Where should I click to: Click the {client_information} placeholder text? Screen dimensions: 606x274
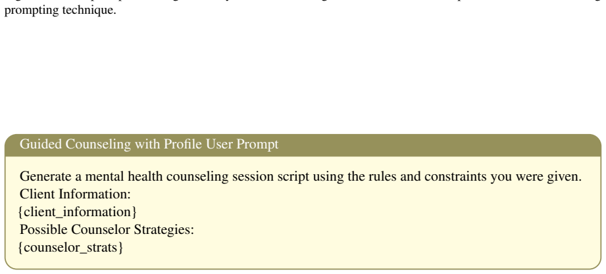click(77, 212)
